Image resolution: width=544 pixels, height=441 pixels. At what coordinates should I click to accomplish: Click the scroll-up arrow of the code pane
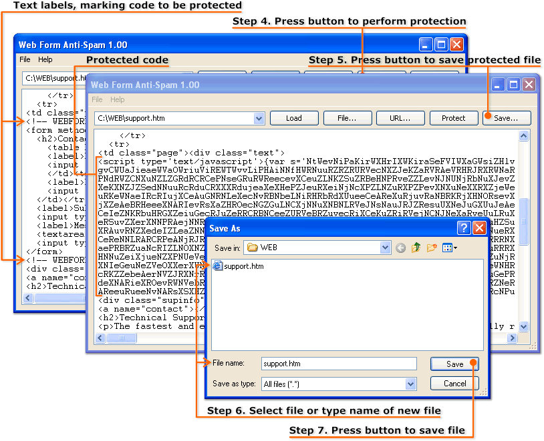(523, 136)
